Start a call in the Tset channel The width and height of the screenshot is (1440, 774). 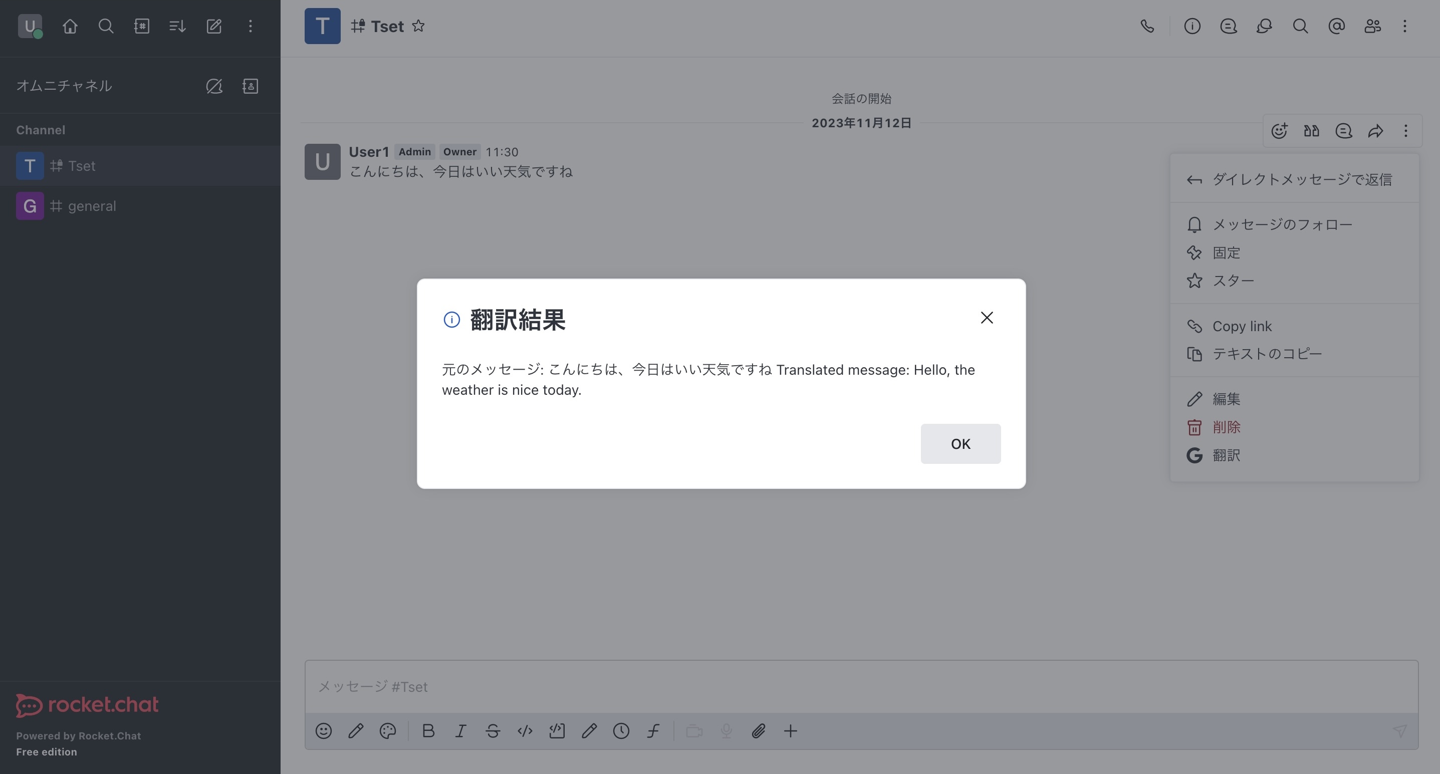tap(1146, 26)
